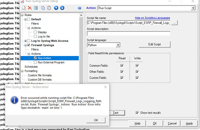Collapse the Formatting tree node
The width and height of the screenshot is (200, 130).
click(x=22, y=71)
